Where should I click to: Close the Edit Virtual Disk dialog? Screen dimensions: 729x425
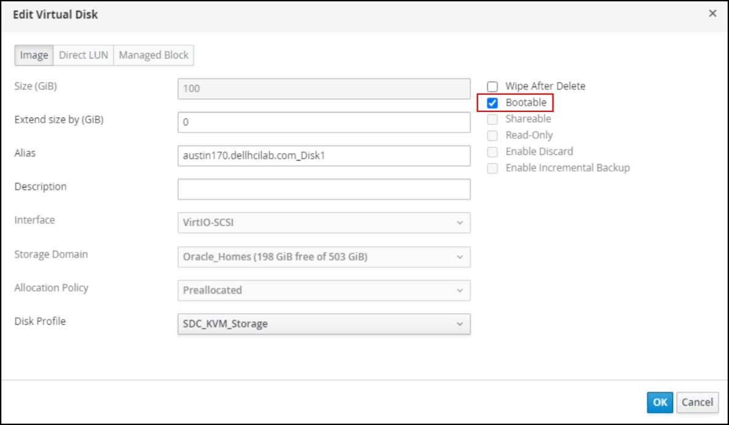[712, 14]
